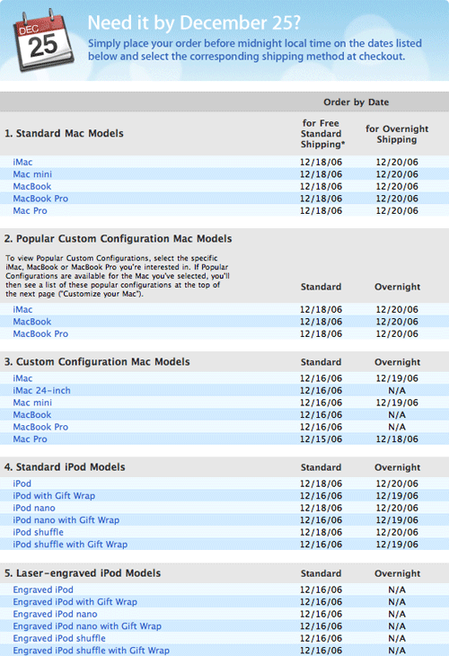Open the Engraved iPod shuffle link
The image size is (449, 656).
tap(59, 638)
